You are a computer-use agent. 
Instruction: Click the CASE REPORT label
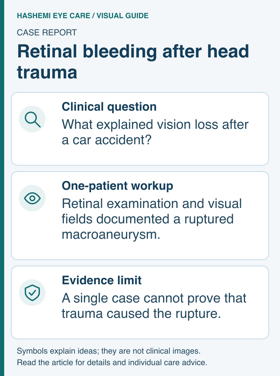tap(47, 32)
